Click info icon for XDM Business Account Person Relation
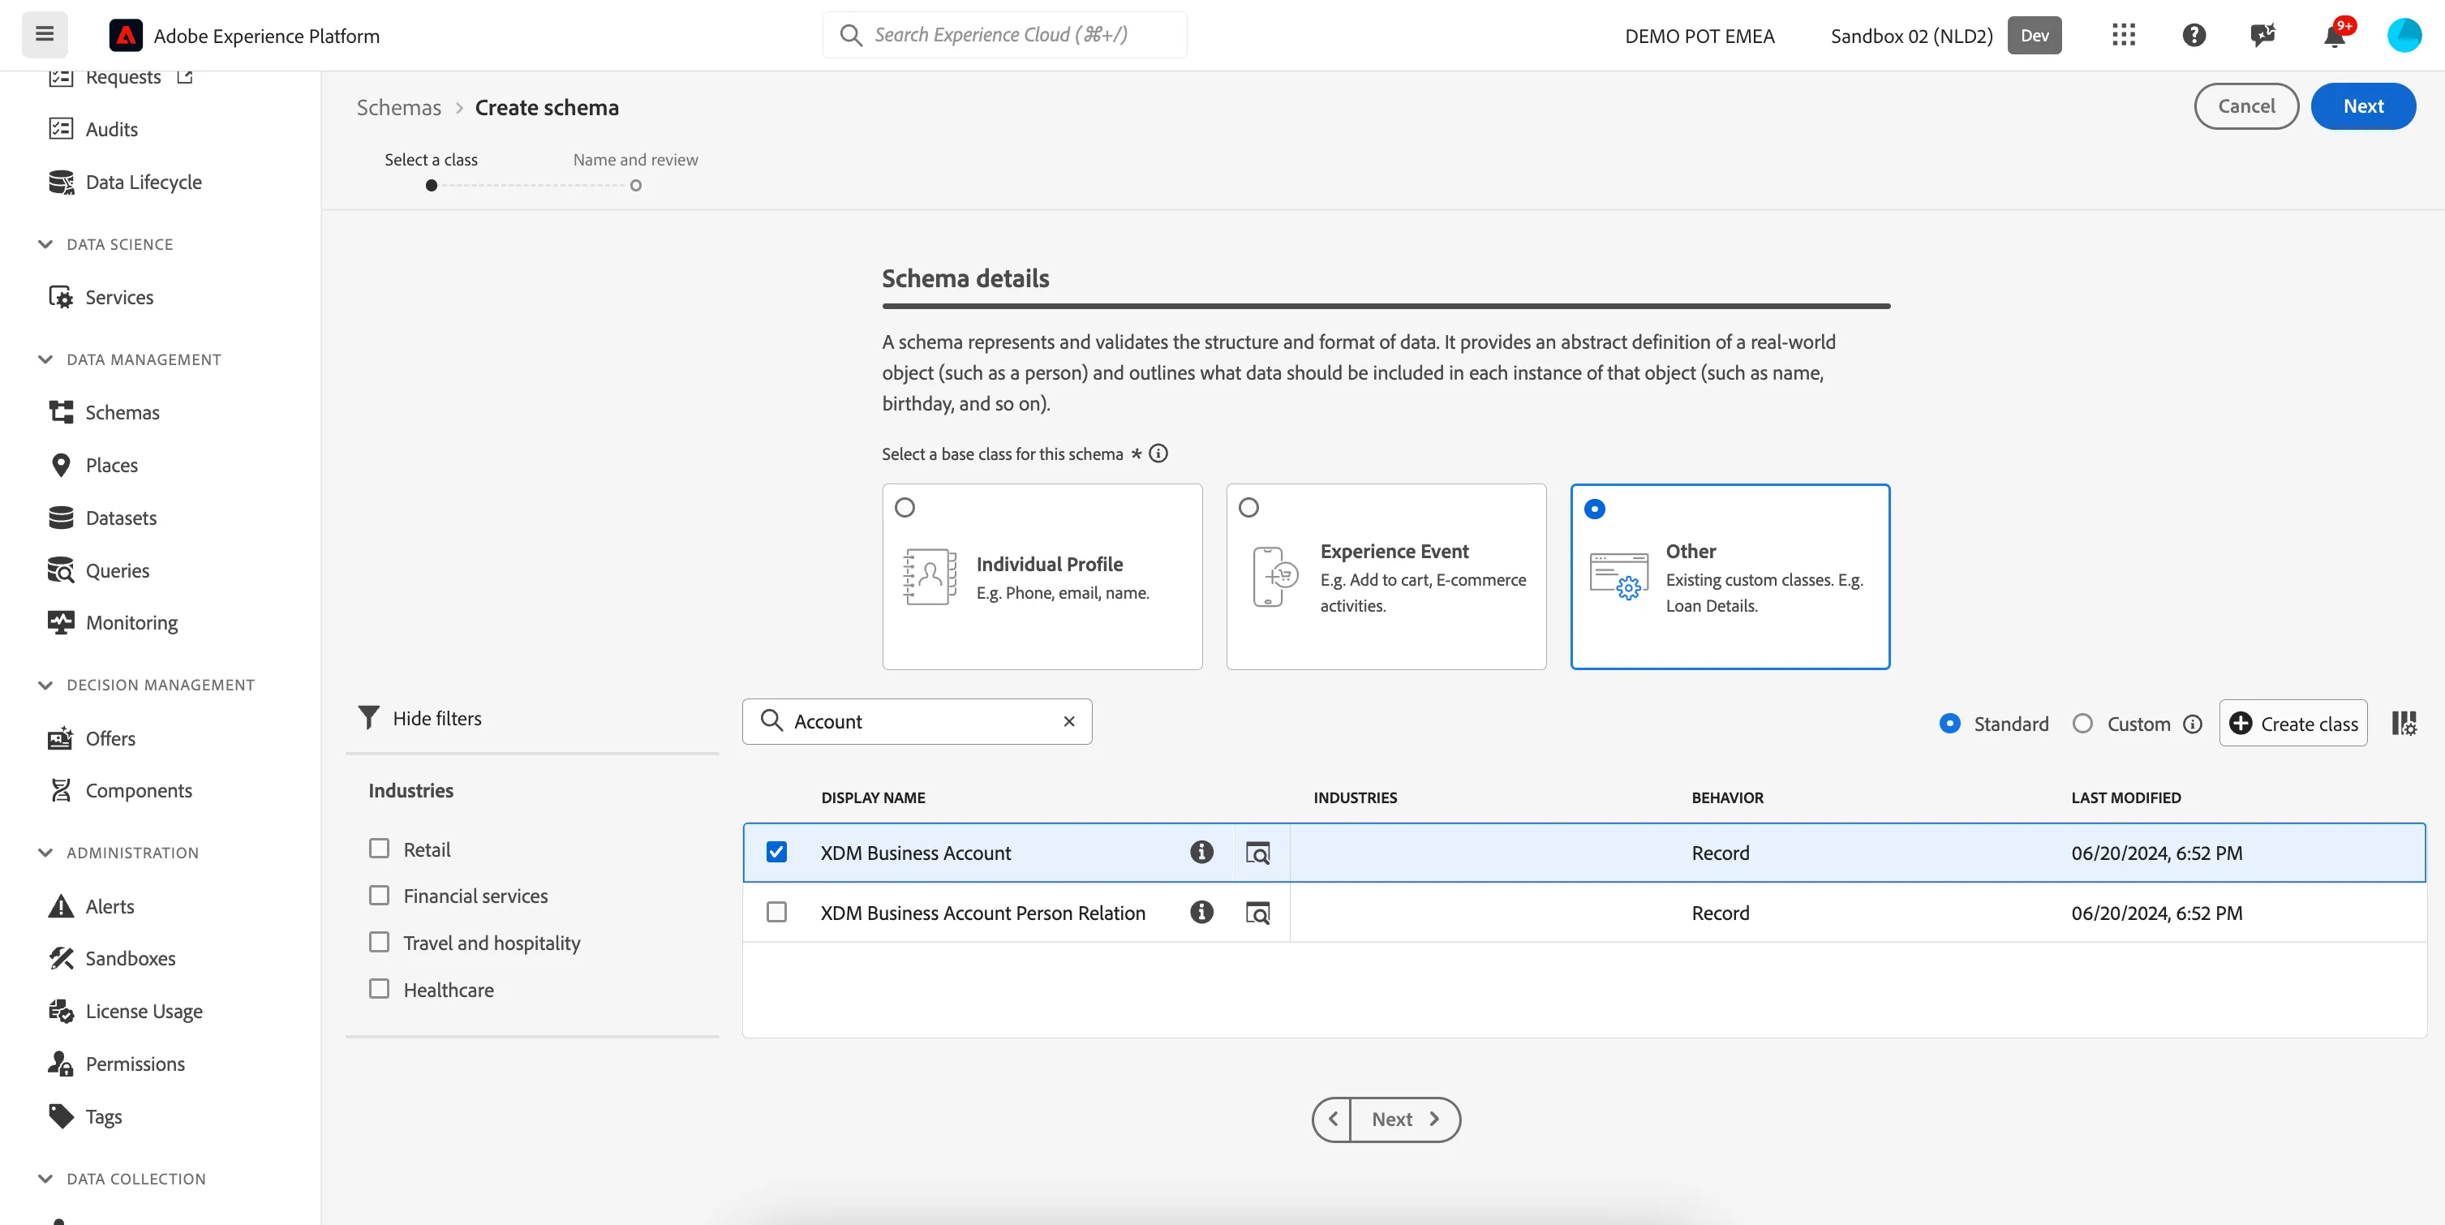2445x1225 pixels. (1201, 912)
